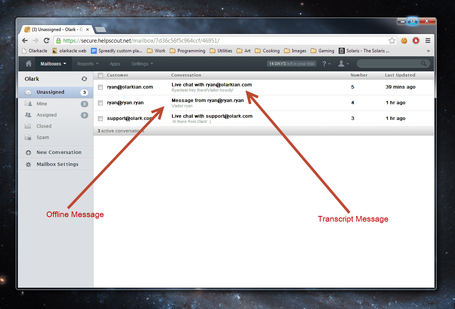Image resolution: width=455 pixels, height=309 pixels.
Task: Select the ryan@ryan.ryan conversation checkbox
Action: pyautogui.click(x=100, y=103)
